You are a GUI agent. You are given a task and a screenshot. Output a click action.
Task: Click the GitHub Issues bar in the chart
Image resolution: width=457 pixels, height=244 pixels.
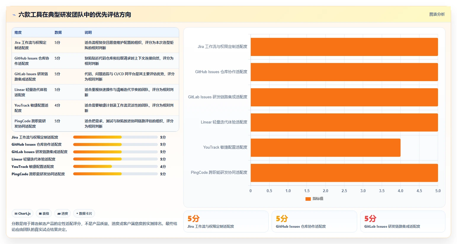[344, 72]
